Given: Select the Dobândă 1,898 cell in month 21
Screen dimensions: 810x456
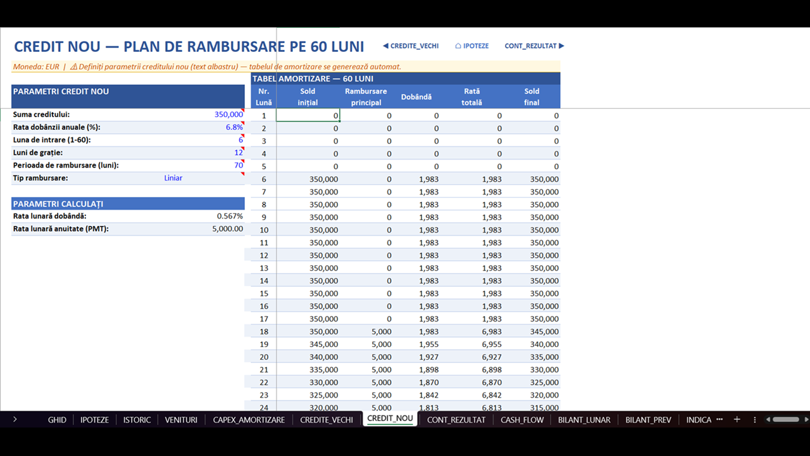Looking at the screenshot, I should click(x=416, y=369).
